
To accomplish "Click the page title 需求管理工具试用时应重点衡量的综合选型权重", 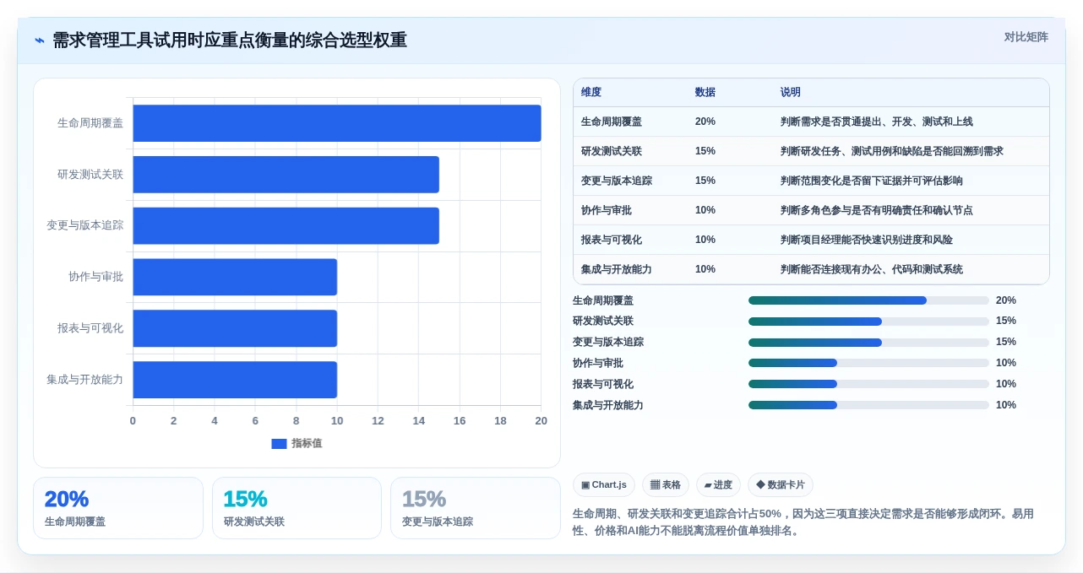I will click(230, 41).
